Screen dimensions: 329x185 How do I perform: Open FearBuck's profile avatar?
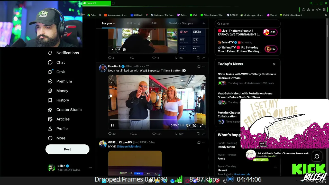103,68
